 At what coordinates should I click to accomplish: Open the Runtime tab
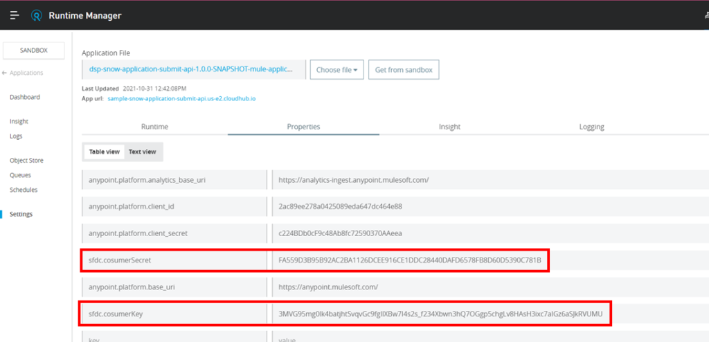[154, 127]
